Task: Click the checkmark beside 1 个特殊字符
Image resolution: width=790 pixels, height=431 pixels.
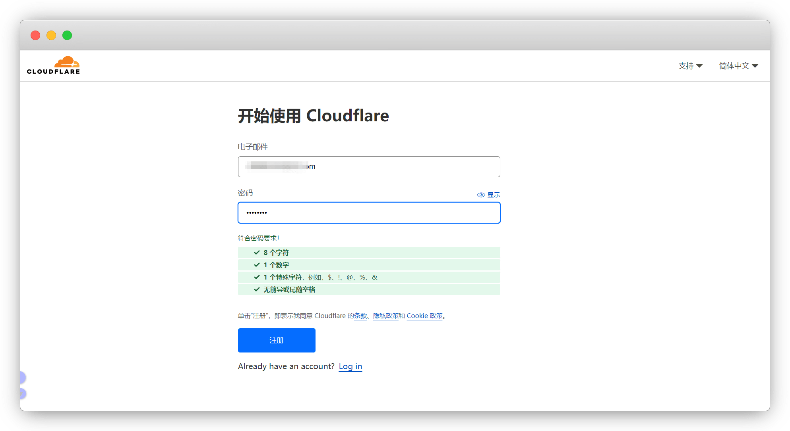Action: (257, 277)
